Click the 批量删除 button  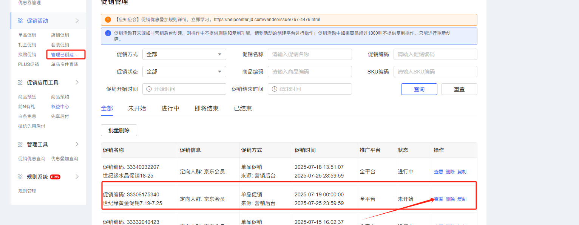[119, 130]
